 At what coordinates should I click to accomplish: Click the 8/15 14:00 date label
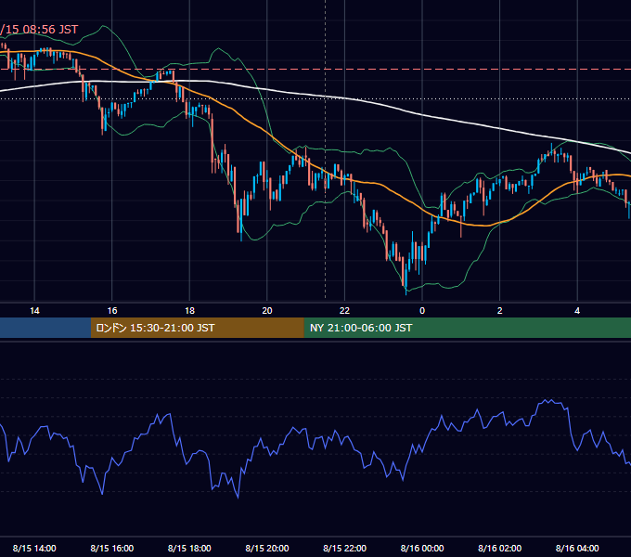click(34, 548)
